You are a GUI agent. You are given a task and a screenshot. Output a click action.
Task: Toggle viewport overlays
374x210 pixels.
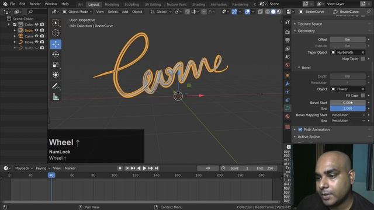[247, 12]
